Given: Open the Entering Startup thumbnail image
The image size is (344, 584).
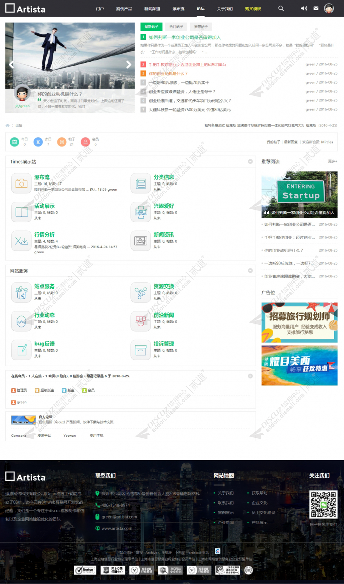Looking at the screenshot, I should point(299,195).
